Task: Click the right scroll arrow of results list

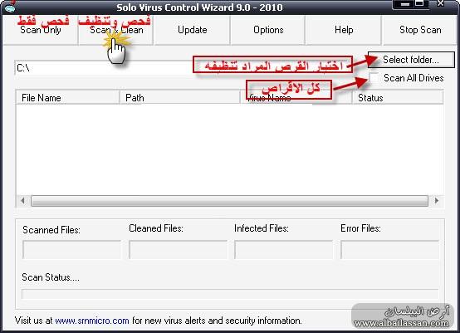Action: pyautogui.click(x=437, y=201)
